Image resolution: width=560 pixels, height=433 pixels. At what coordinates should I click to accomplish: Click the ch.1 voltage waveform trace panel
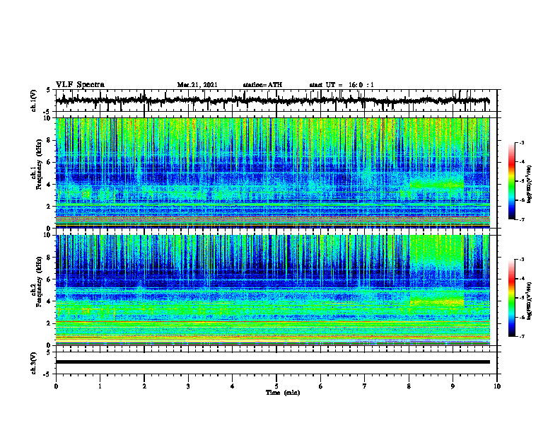click(x=276, y=100)
